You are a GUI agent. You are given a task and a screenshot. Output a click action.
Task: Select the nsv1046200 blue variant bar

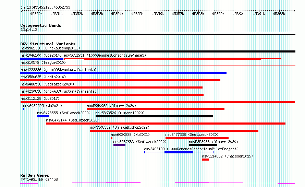pyautogui.click(x=42, y=59)
